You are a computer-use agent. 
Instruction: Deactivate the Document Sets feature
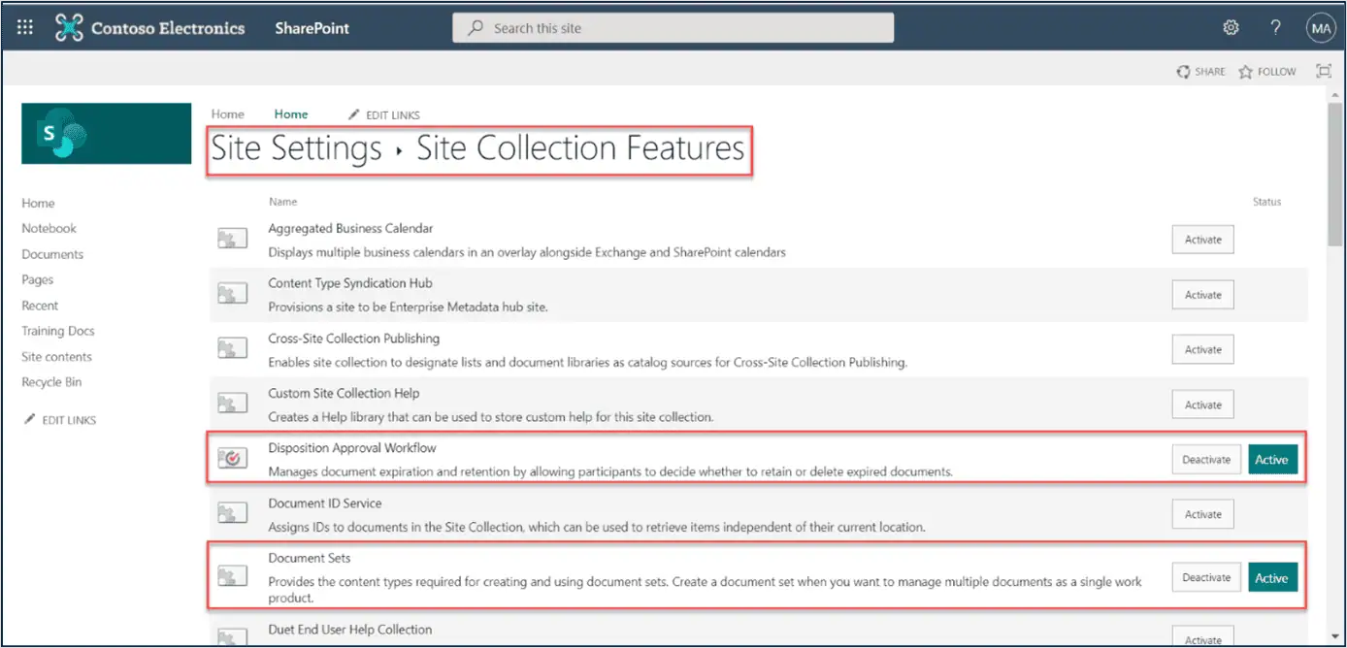[1205, 578]
